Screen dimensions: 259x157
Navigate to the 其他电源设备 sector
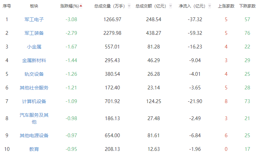pyautogui.click(x=34, y=135)
